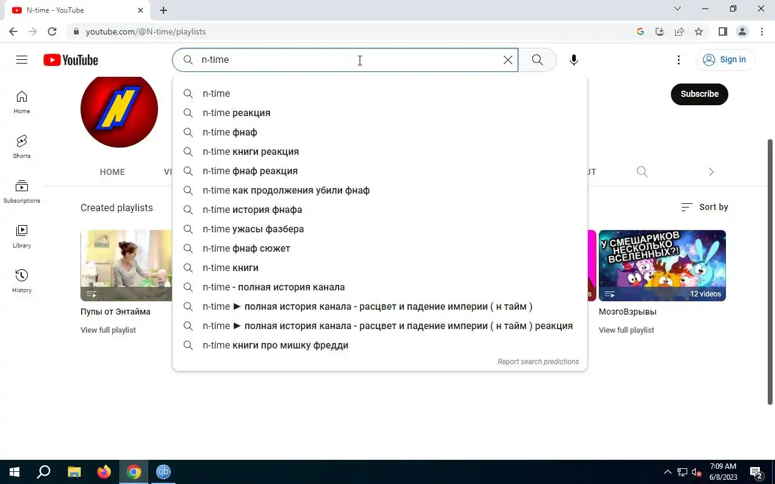Launch Firefox from the taskbar

coord(104,472)
